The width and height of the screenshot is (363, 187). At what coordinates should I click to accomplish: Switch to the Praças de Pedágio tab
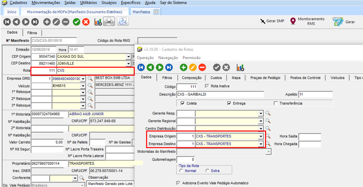(266, 78)
